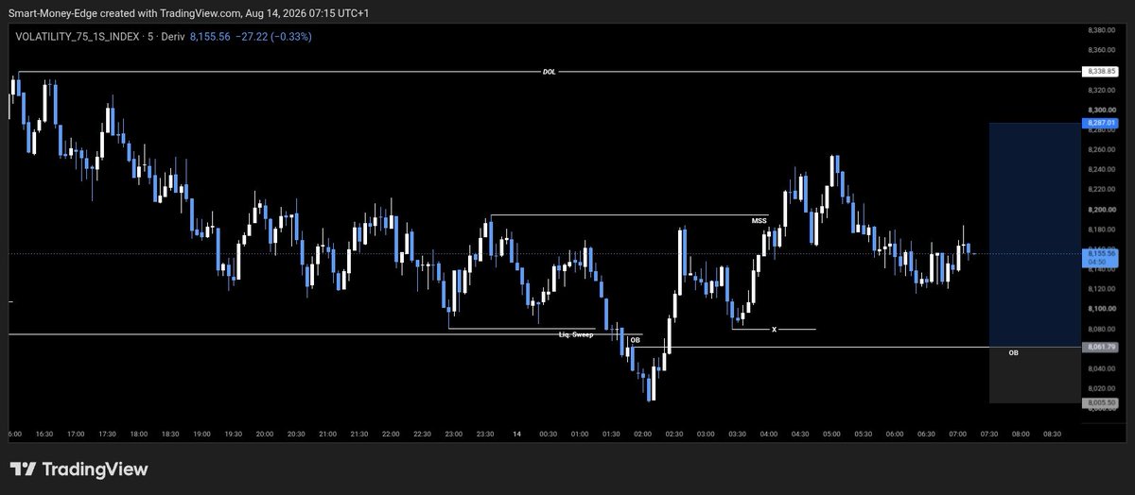This screenshot has height=495, width=1135.
Task: Click the 8,005.50 stop price tag
Action: click(x=1102, y=402)
